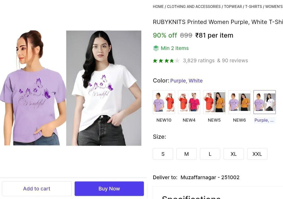Click the green star rating icons
This screenshot has height=199, width=283.
[x=166, y=61]
